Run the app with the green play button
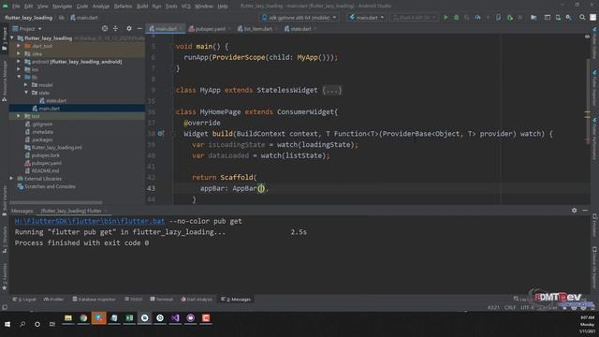599x337 pixels. tap(446, 18)
